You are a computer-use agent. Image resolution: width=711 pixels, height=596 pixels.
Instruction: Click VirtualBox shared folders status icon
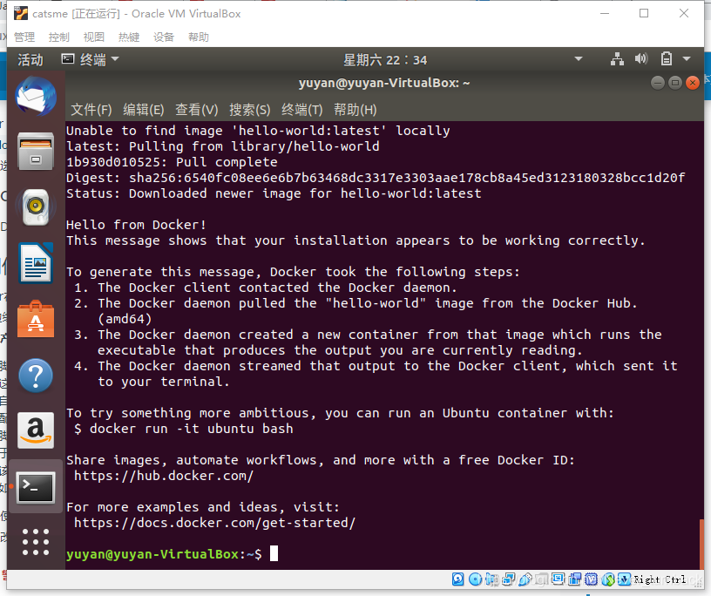542,579
